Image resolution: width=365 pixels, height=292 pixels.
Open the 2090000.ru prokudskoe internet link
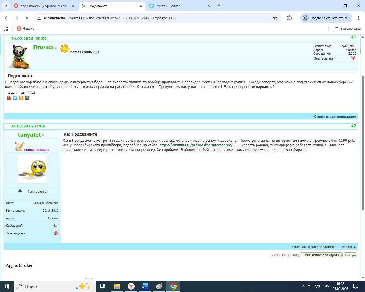(196, 145)
